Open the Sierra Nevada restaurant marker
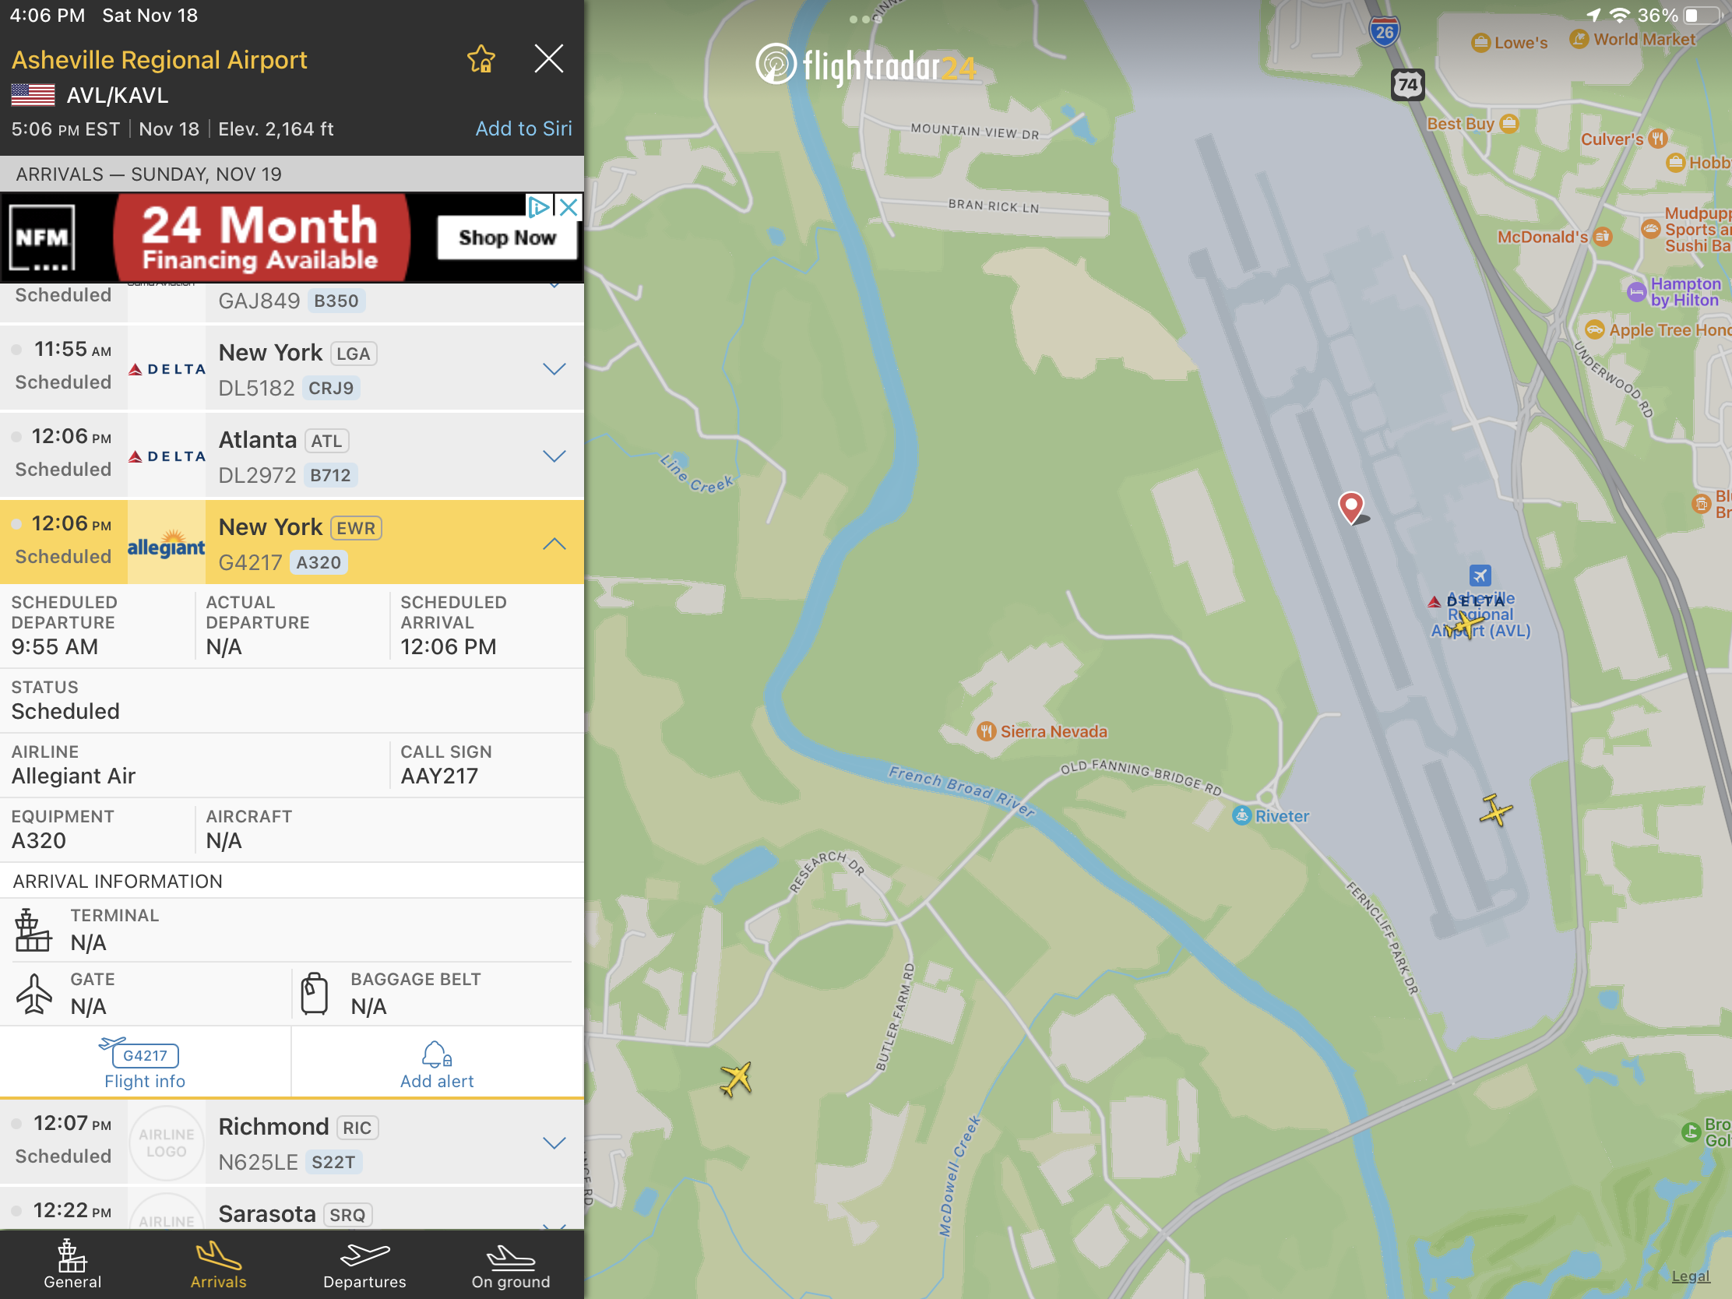Viewport: 1732px width, 1299px height. (x=1042, y=731)
